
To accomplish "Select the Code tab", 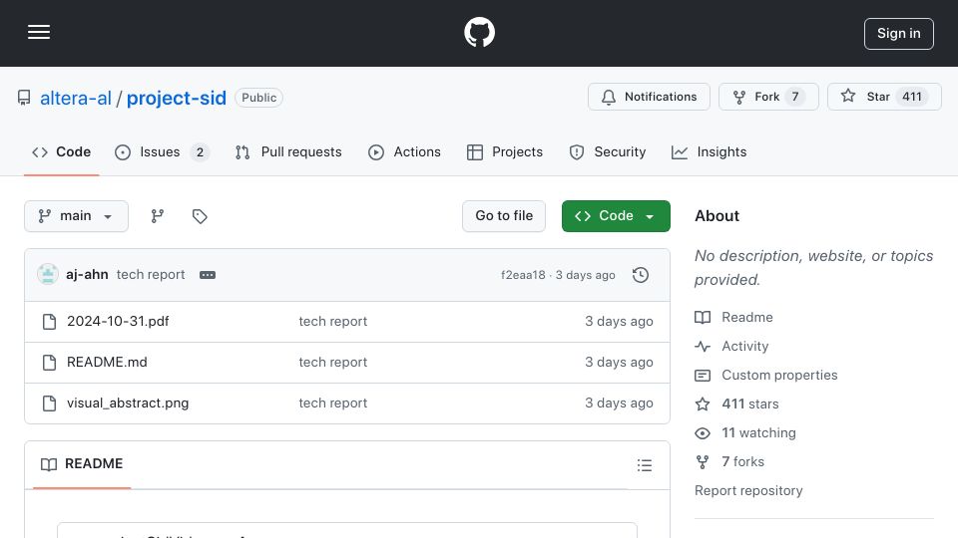I will click(x=61, y=151).
